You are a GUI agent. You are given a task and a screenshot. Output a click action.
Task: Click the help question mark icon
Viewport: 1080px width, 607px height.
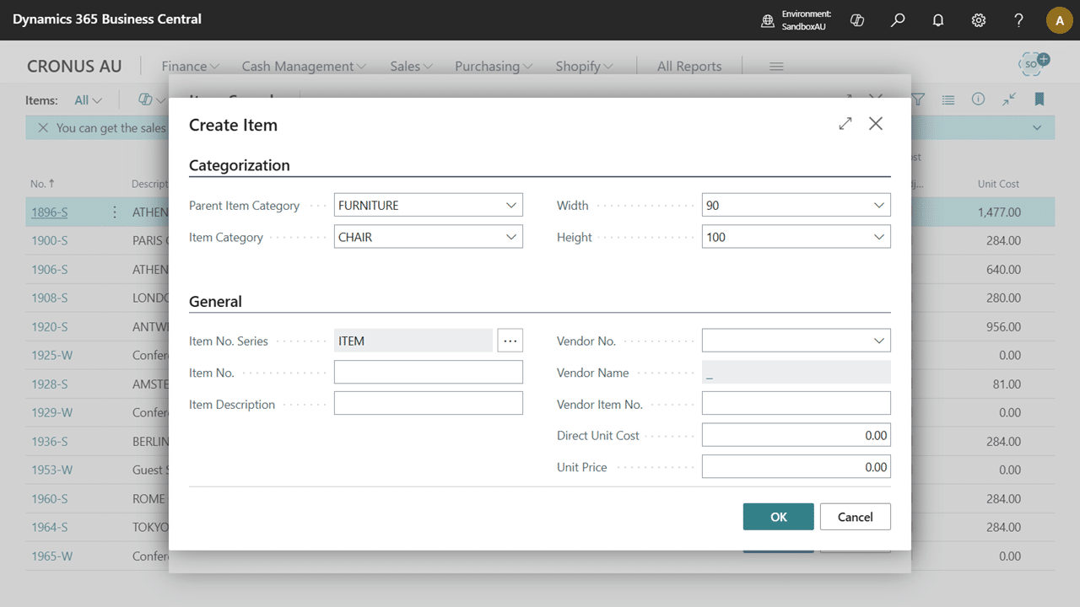[1019, 20]
